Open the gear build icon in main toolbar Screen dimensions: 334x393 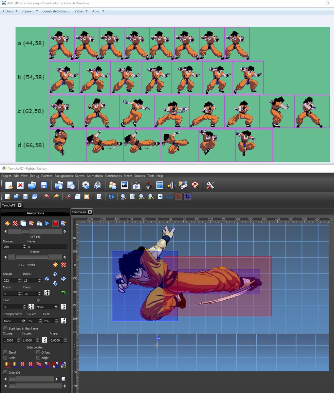(x=86, y=185)
